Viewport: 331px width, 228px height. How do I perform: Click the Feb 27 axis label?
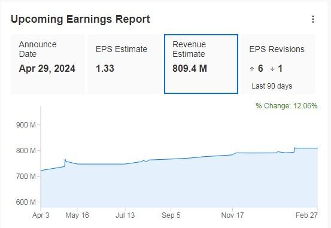tap(306, 215)
